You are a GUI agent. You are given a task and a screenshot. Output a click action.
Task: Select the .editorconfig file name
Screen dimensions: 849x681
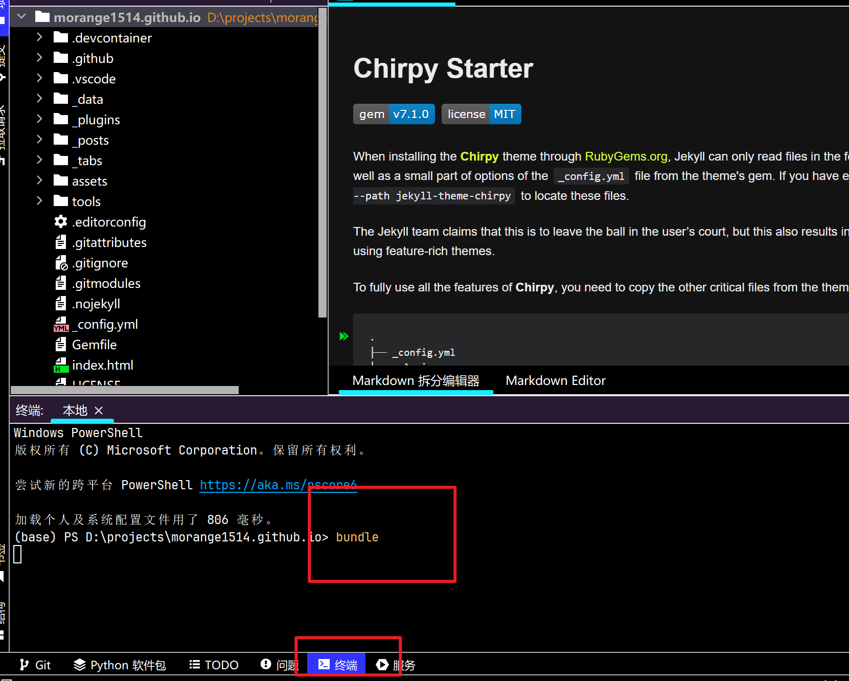(109, 222)
